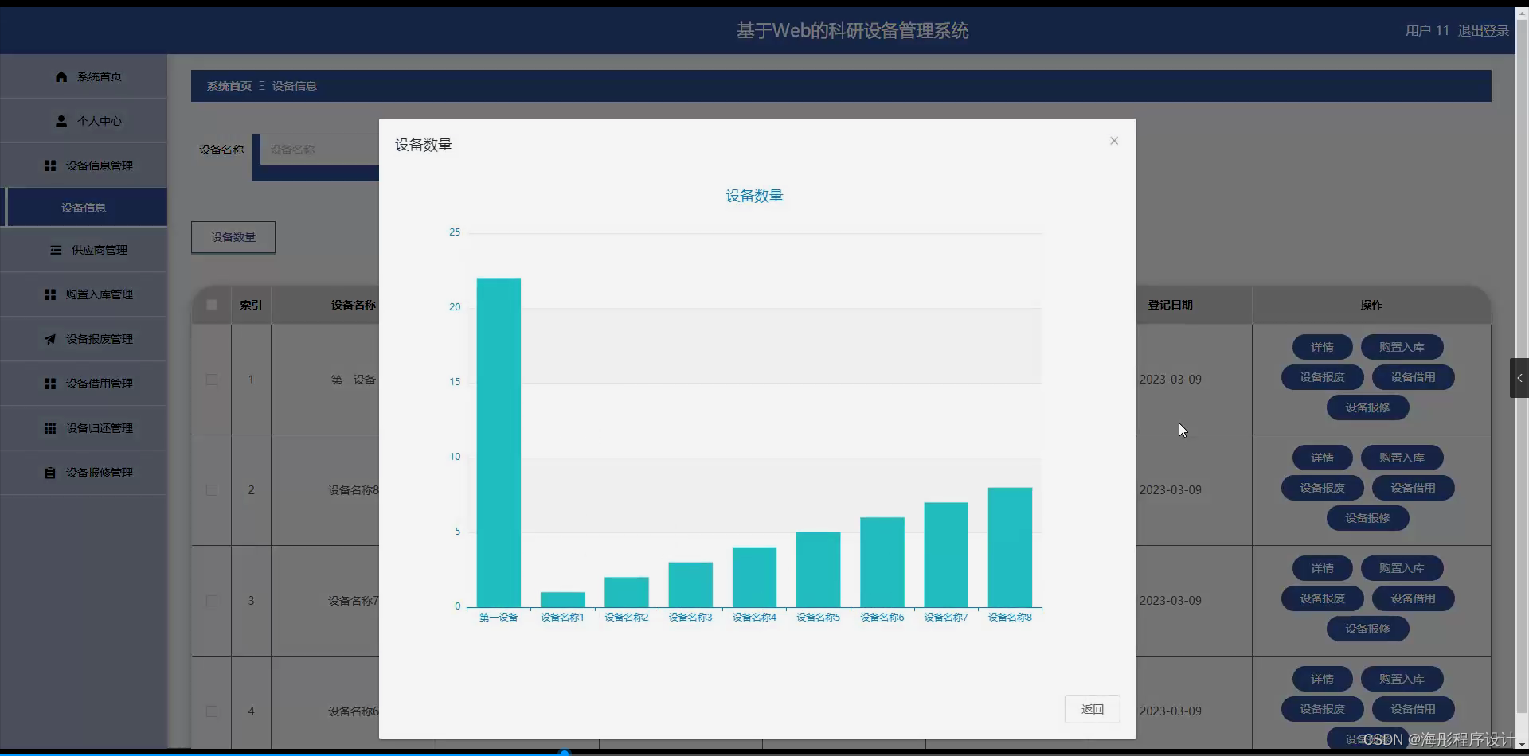The image size is (1529, 756).
Task: Click the list icon next to 供应商管理
Action: tap(56, 250)
